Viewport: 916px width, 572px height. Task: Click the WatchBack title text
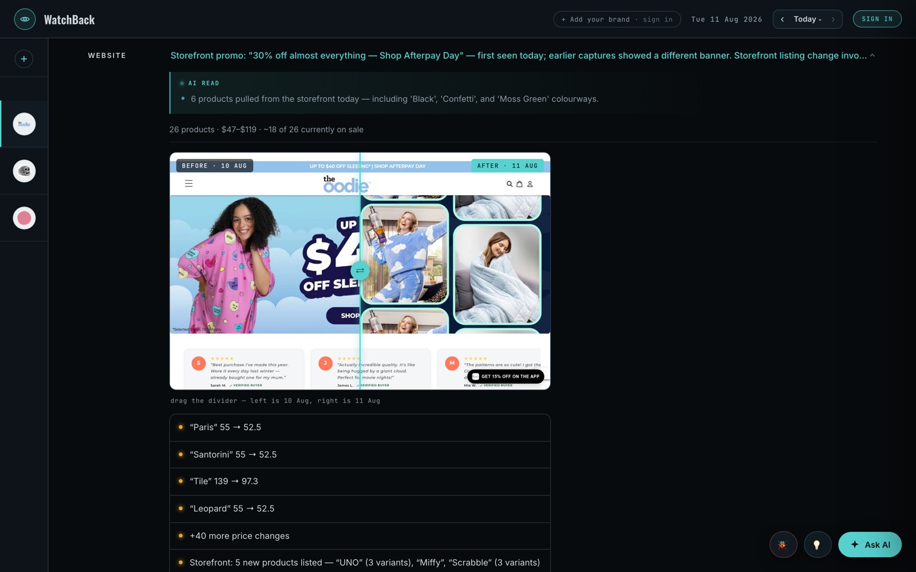coord(69,19)
